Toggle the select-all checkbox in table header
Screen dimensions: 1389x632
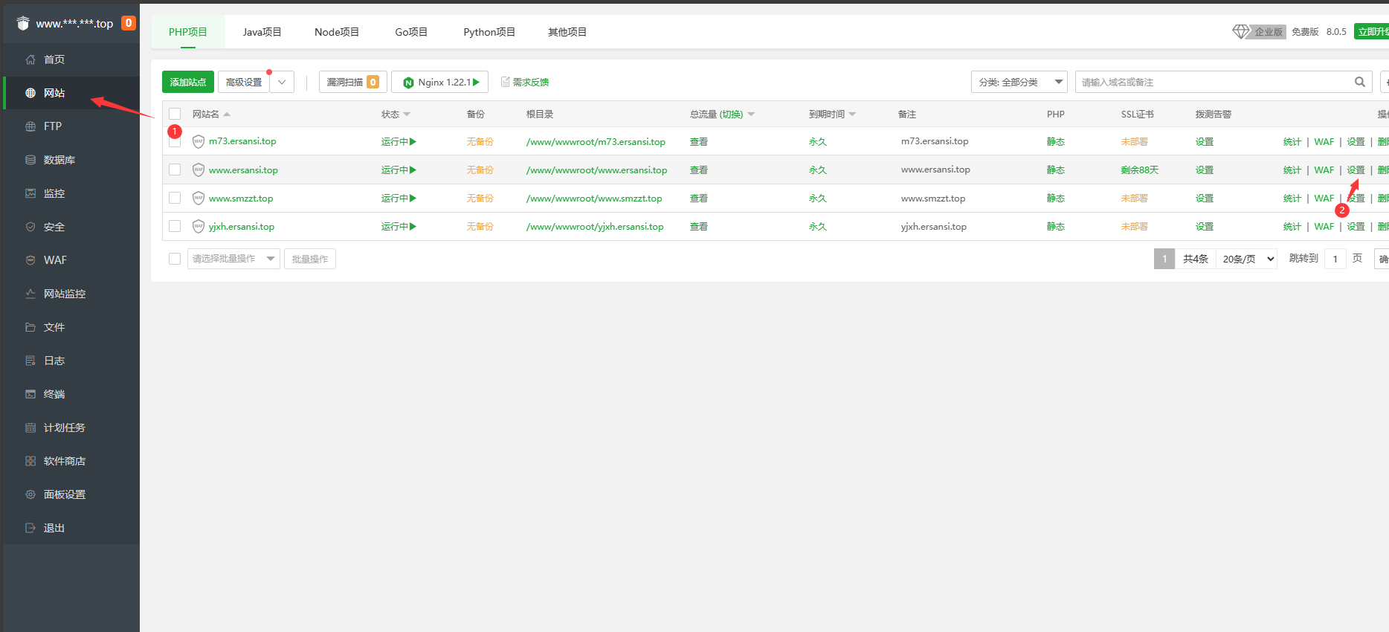[x=175, y=114]
